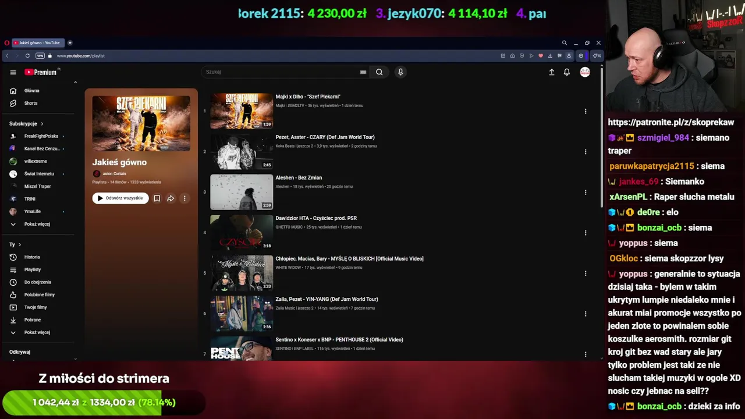Click the playlist cover image Szef Piekarni
The image size is (745, 419).
[141, 123]
